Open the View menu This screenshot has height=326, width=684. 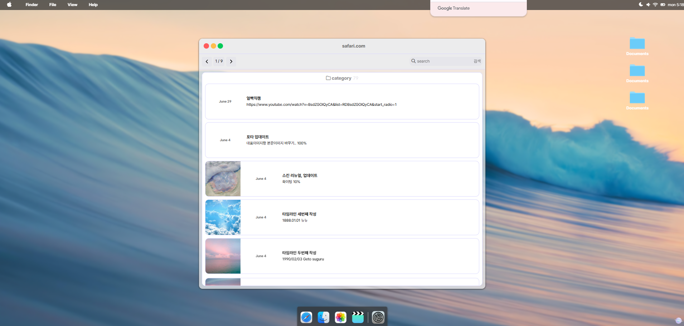coord(73,5)
